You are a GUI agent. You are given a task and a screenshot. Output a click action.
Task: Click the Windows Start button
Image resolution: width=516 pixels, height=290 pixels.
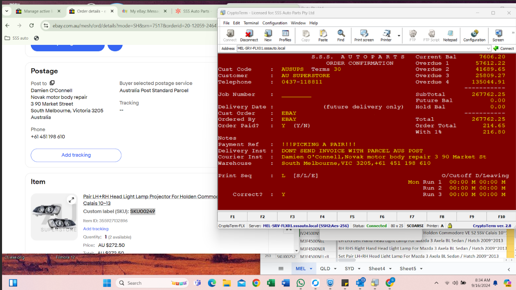click(107, 283)
